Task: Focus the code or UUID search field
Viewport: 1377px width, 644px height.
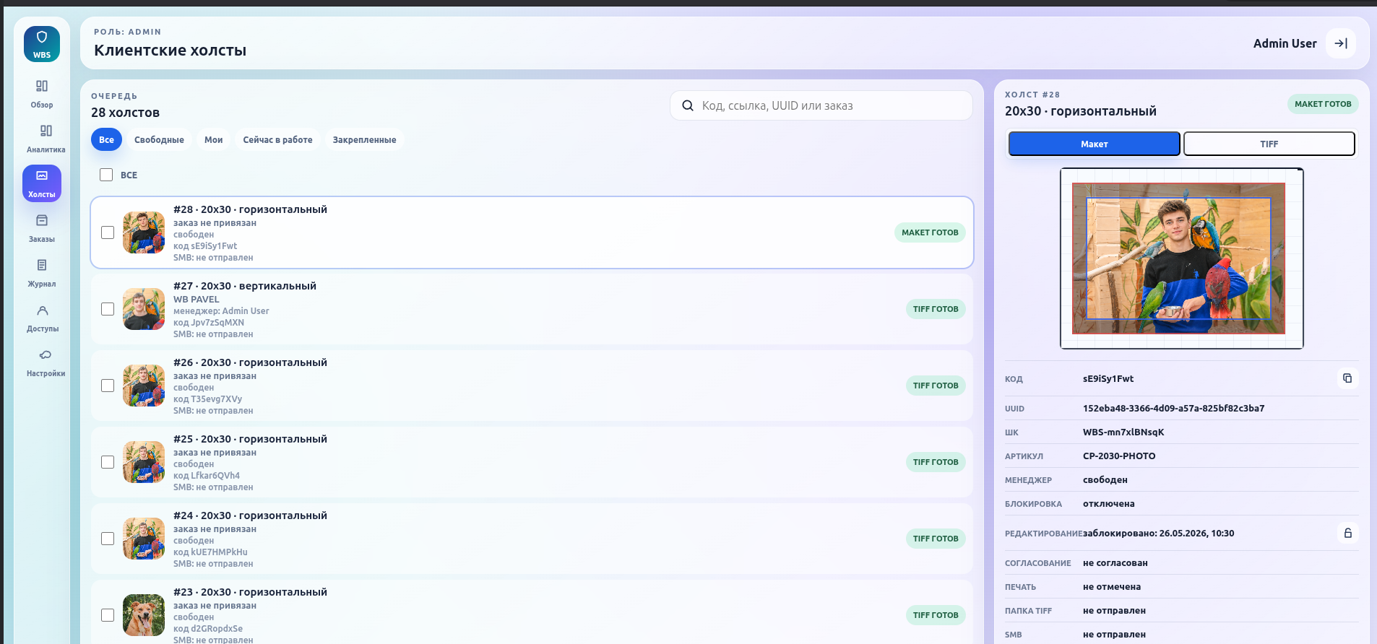Action: point(821,105)
